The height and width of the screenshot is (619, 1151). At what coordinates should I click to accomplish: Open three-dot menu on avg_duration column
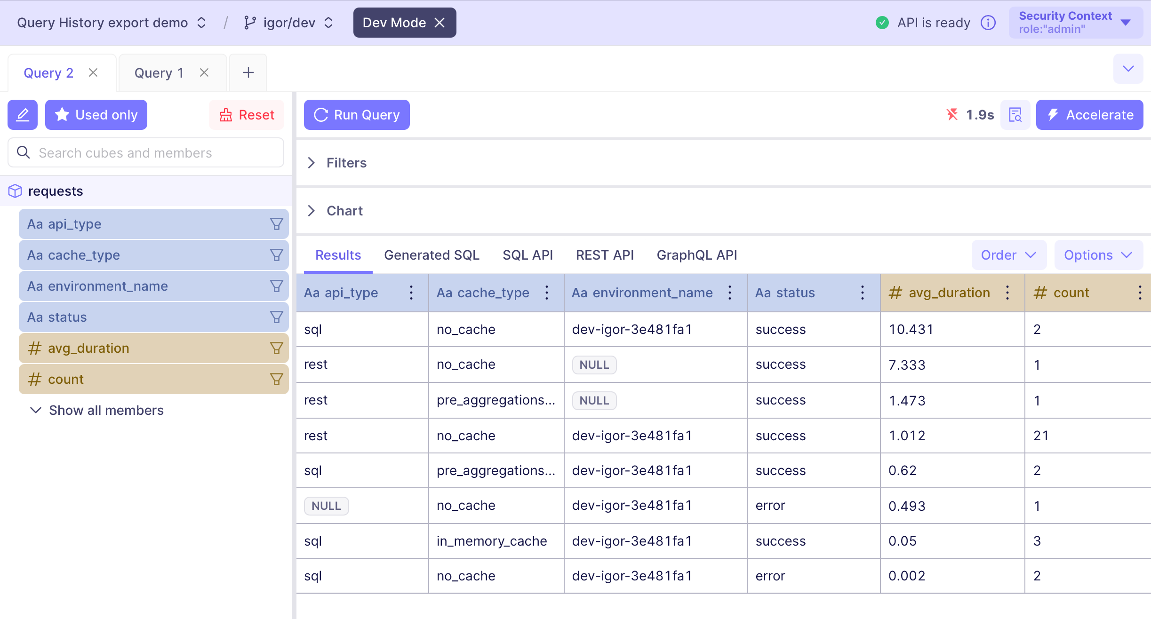click(1007, 293)
